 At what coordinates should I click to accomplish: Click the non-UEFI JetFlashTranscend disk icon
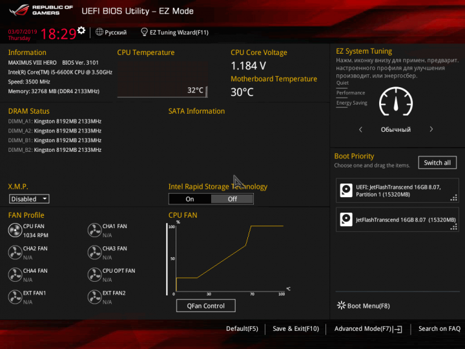pyautogui.click(x=346, y=219)
